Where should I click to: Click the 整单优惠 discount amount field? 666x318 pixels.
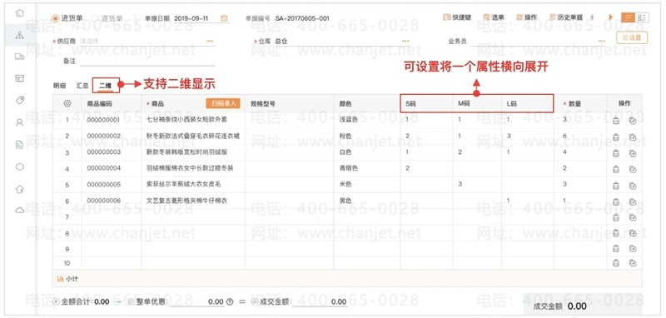tap(196, 301)
